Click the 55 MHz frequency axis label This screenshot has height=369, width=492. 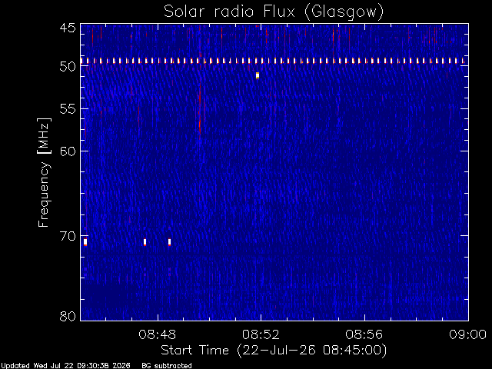click(x=68, y=109)
